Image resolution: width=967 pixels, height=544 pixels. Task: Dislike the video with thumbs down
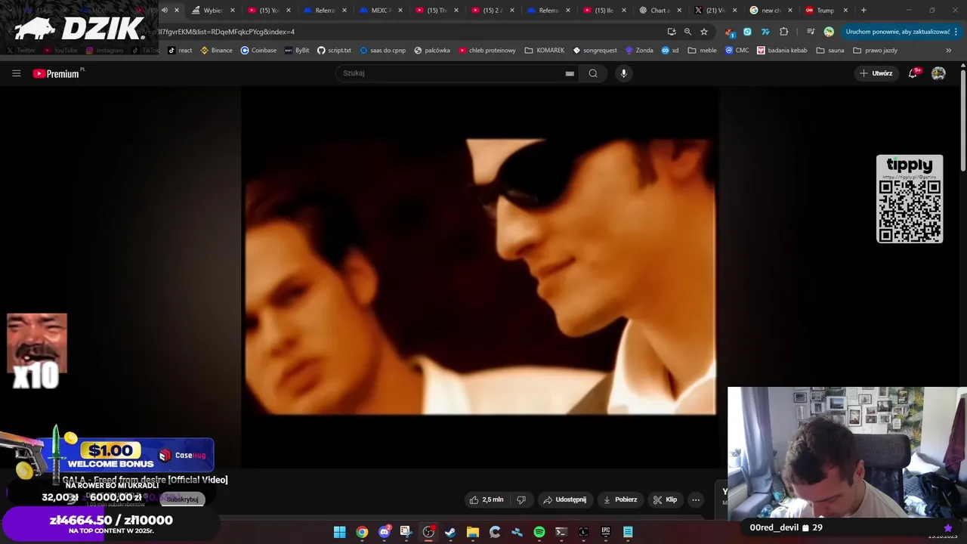[x=521, y=499]
